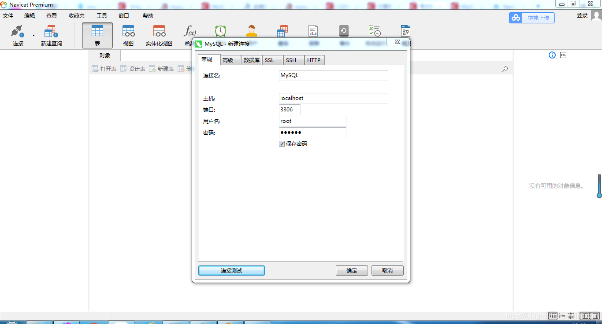Click the checklist with clock schedule icon
The width and height of the screenshot is (602, 324).
[375, 31]
